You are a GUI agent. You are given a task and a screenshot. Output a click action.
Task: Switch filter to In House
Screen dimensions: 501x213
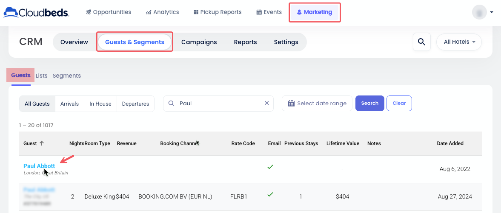[100, 104]
